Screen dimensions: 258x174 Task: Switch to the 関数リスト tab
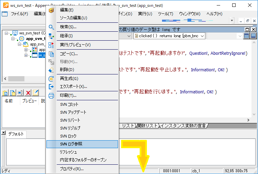(x=147, y=126)
